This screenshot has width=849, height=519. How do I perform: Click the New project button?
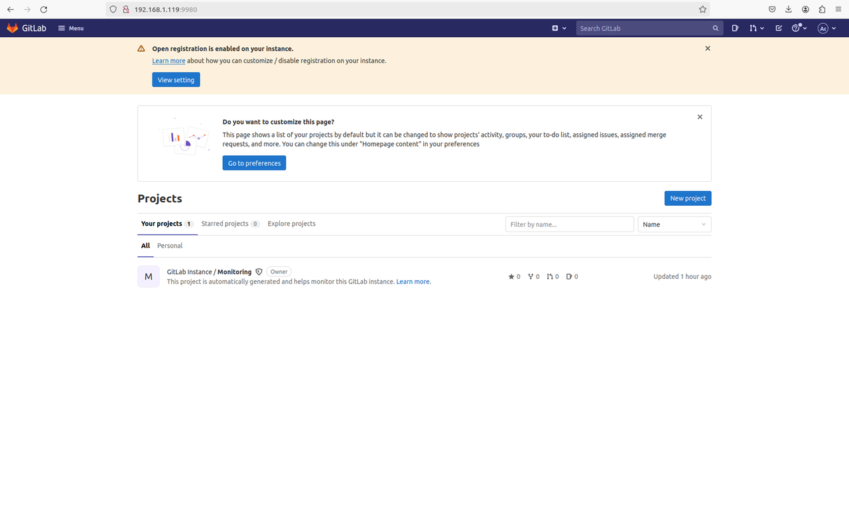point(687,198)
